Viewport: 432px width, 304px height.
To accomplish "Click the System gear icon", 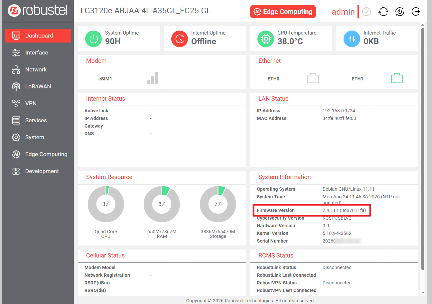I will pos(16,137).
